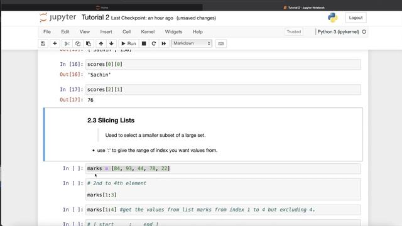Click the Out[16]: prompt label
Viewport: 402px width, 226px height.
pos(72,74)
